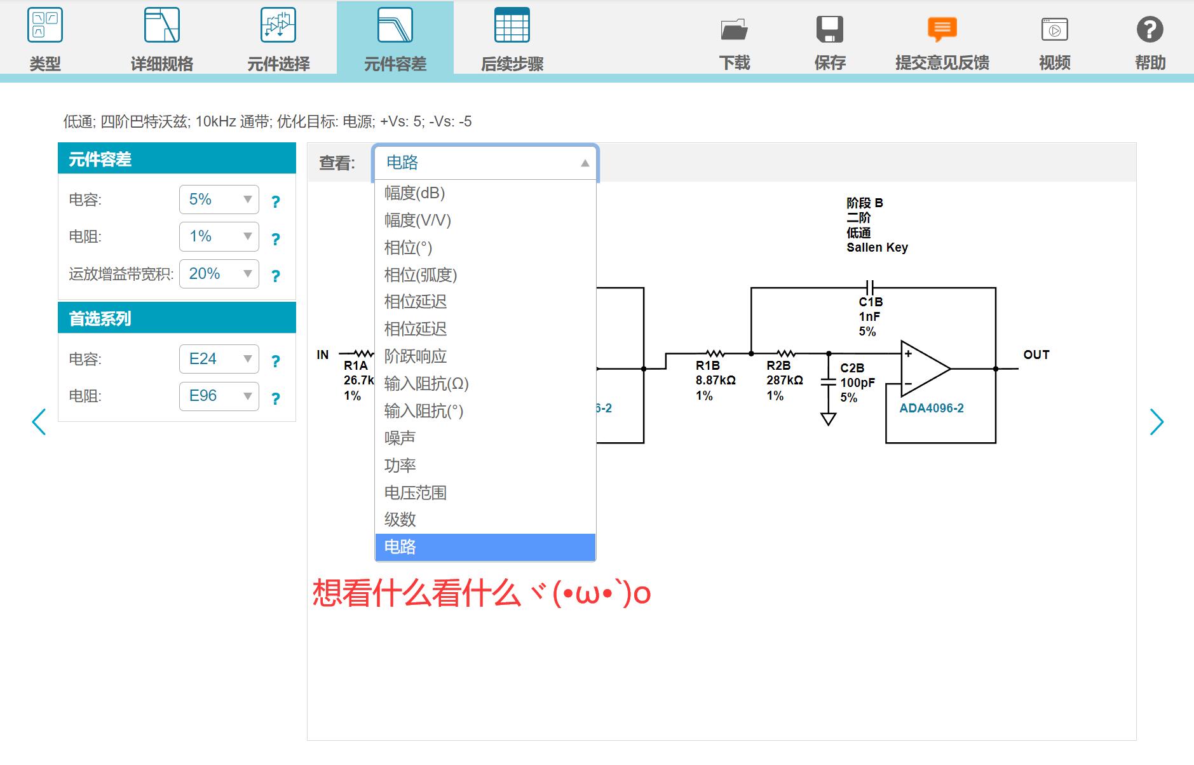Click the 保存 save disk icon
1194x765 pixels.
click(829, 29)
